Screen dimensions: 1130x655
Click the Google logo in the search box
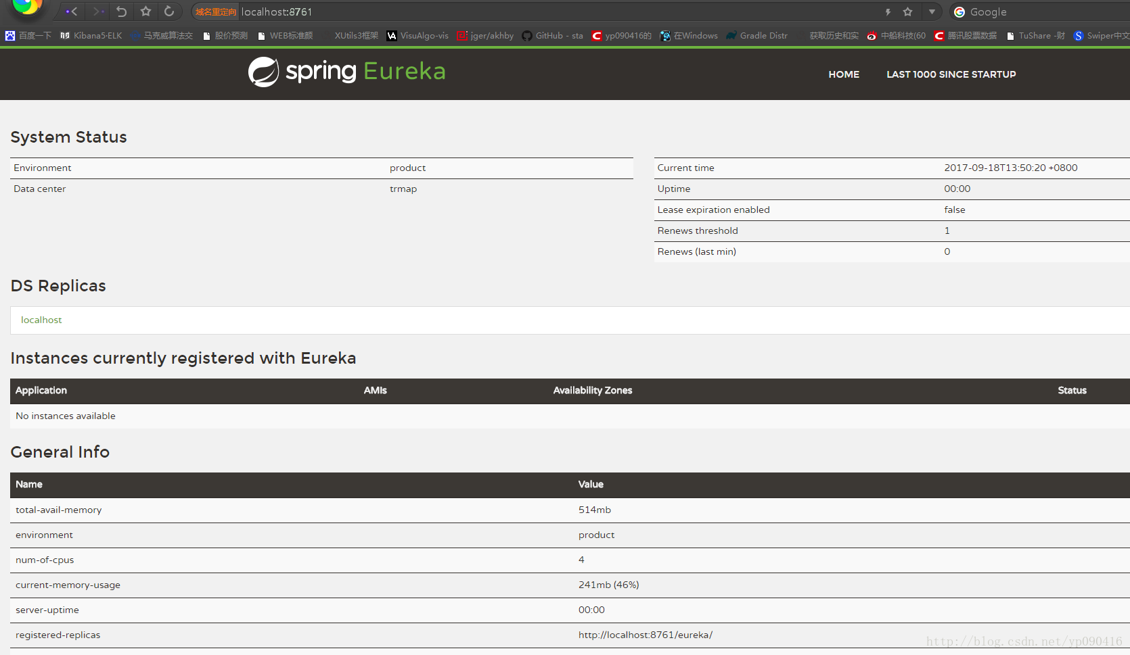959,12
